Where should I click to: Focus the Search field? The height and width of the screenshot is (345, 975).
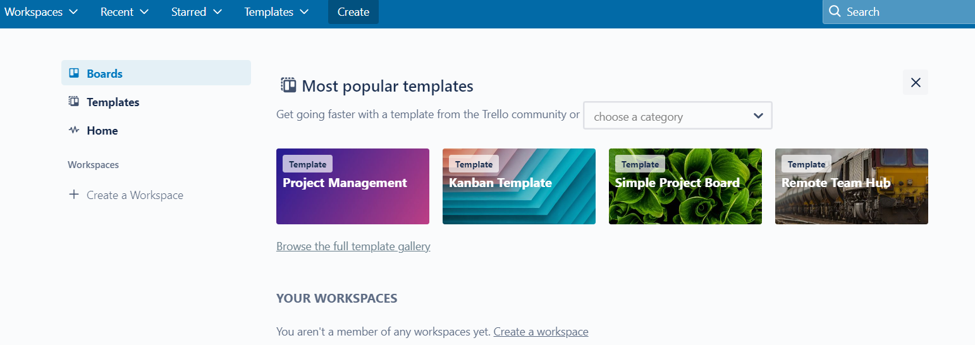coord(898,12)
